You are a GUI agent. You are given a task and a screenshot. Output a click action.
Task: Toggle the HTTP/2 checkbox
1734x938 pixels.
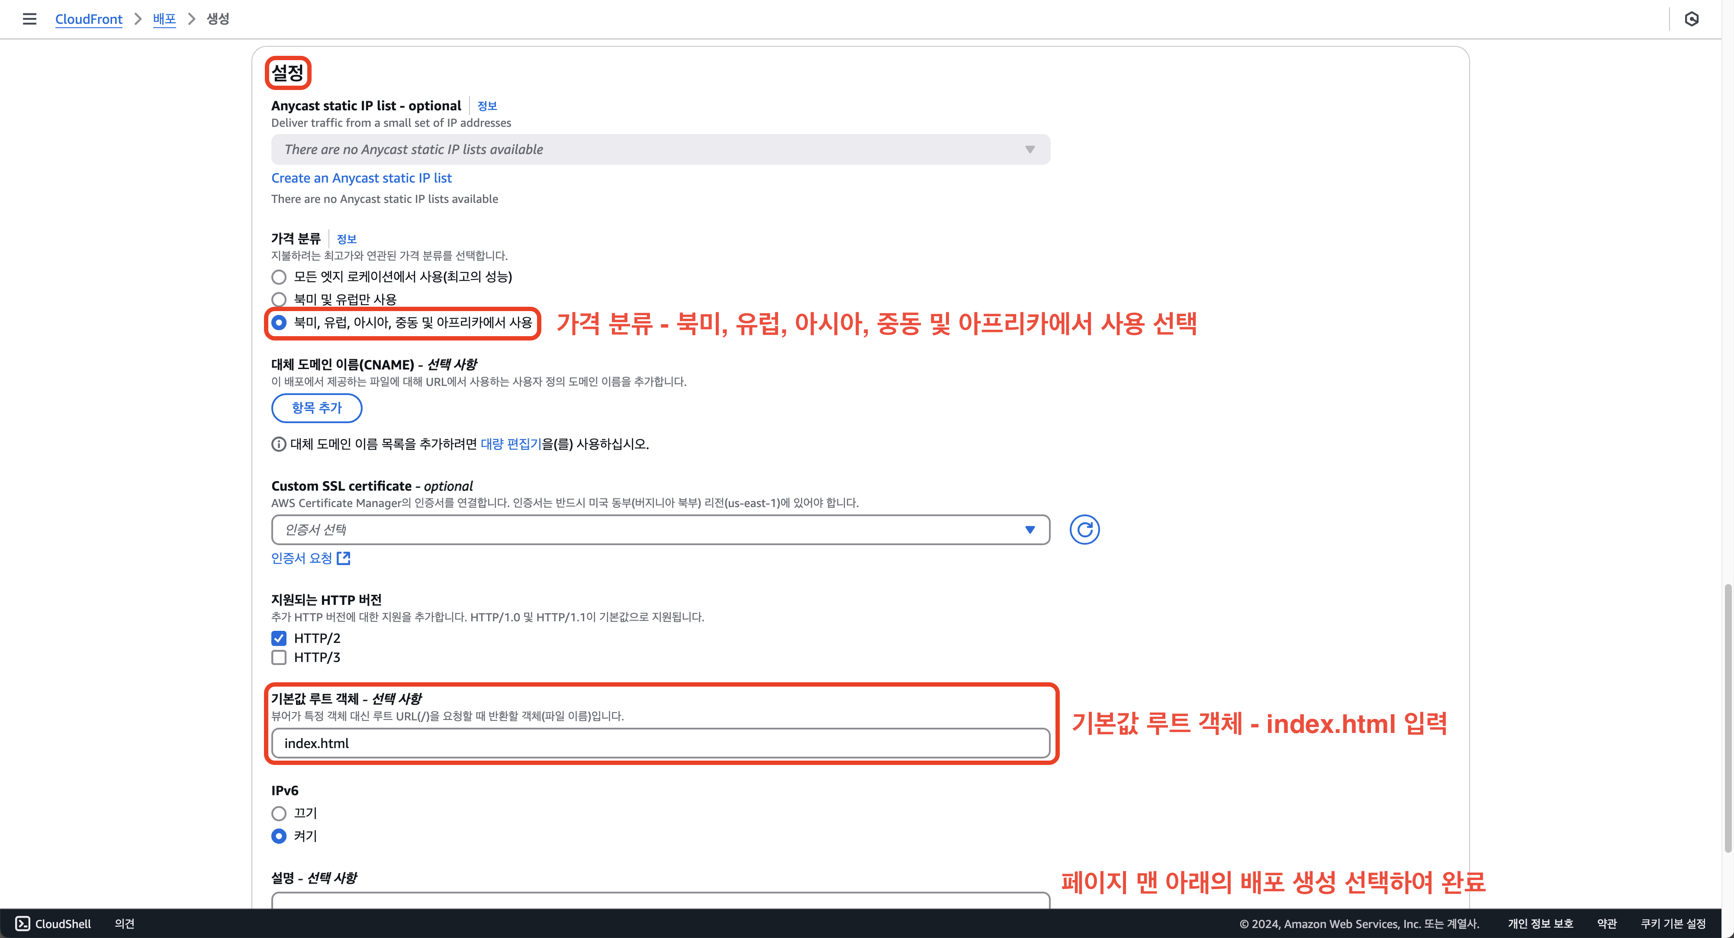click(x=279, y=638)
